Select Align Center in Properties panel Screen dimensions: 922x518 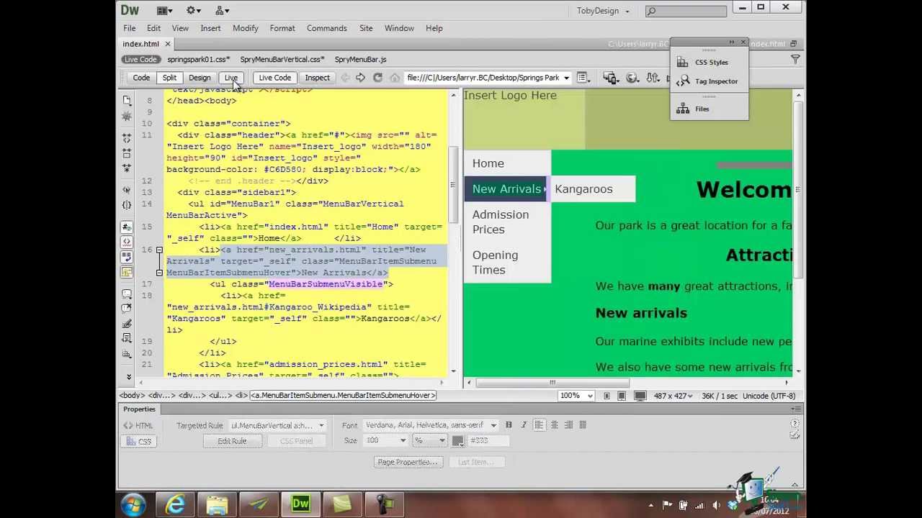[554, 425]
